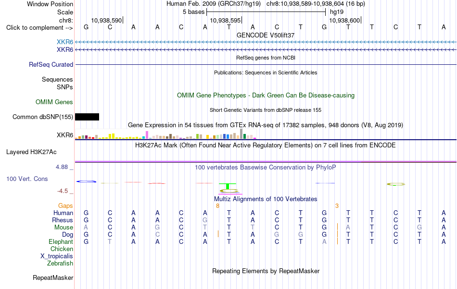Viewport: 457px width, 289px height.
Task: Click the orange gap count 3
Action: [337, 206]
